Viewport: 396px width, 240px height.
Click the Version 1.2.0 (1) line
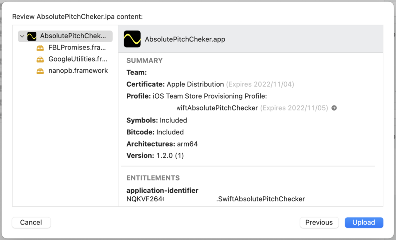coord(155,156)
